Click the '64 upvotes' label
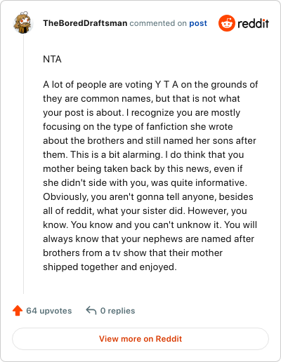281x362 pixels. 49,311
